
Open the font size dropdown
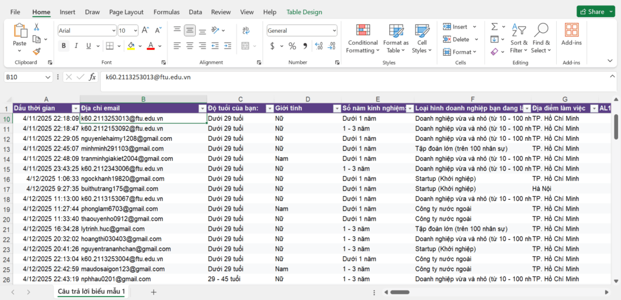pyautogui.click(x=135, y=30)
